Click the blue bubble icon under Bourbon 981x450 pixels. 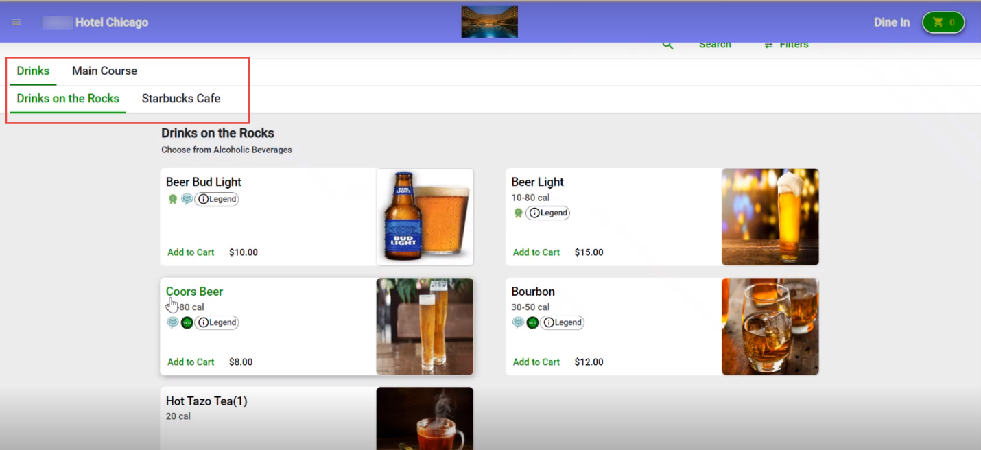click(519, 322)
